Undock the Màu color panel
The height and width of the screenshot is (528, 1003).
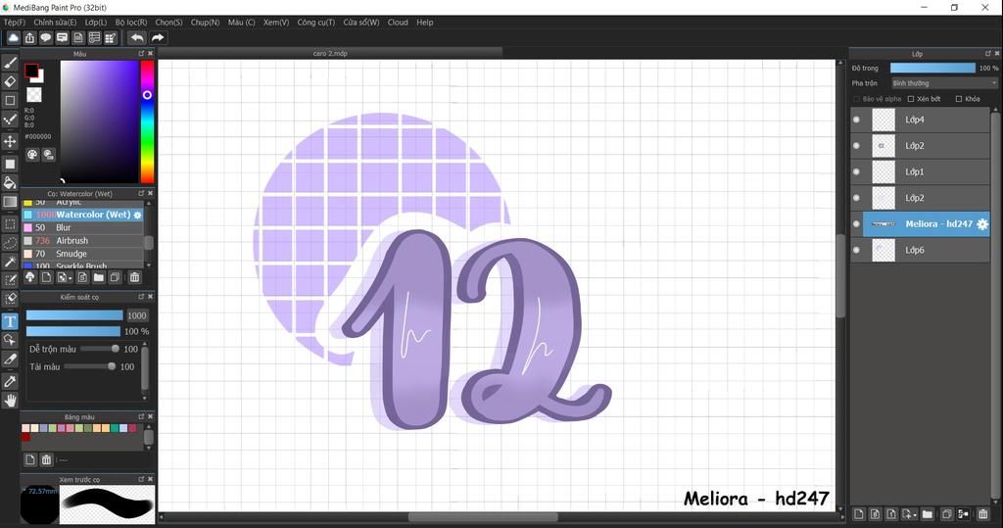141,54
